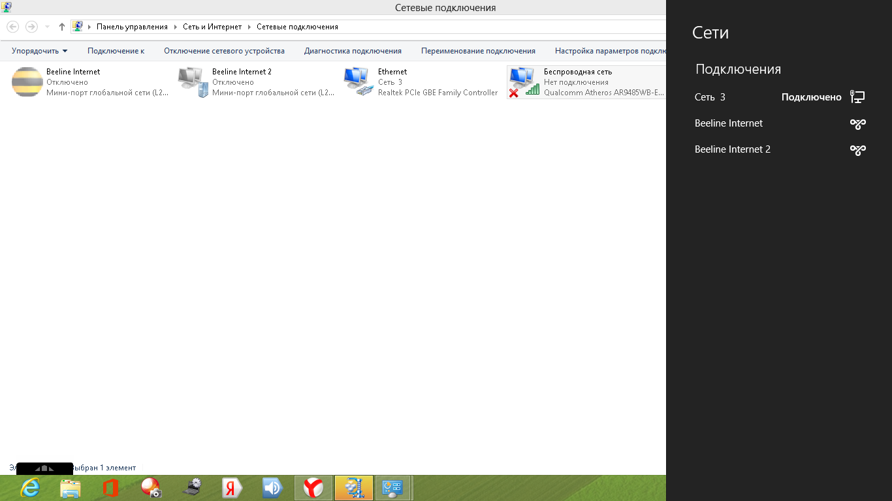Viewport: 892px width, 501px height.
Task: Click the speaker volume taskbar icon
Action: click(272, 488)
